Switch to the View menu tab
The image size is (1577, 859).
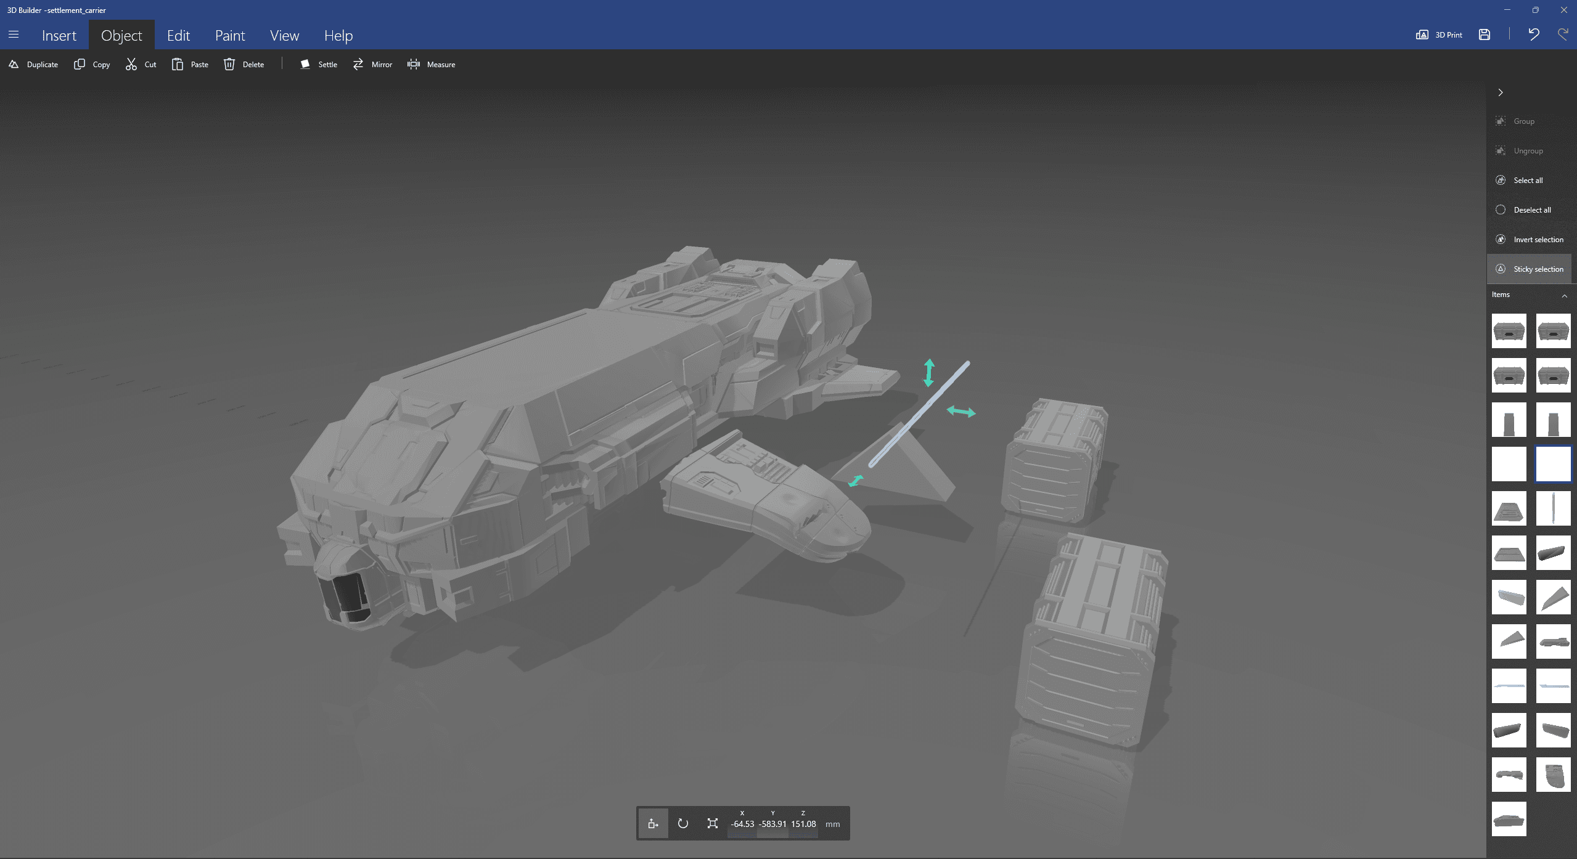(284, 36)
